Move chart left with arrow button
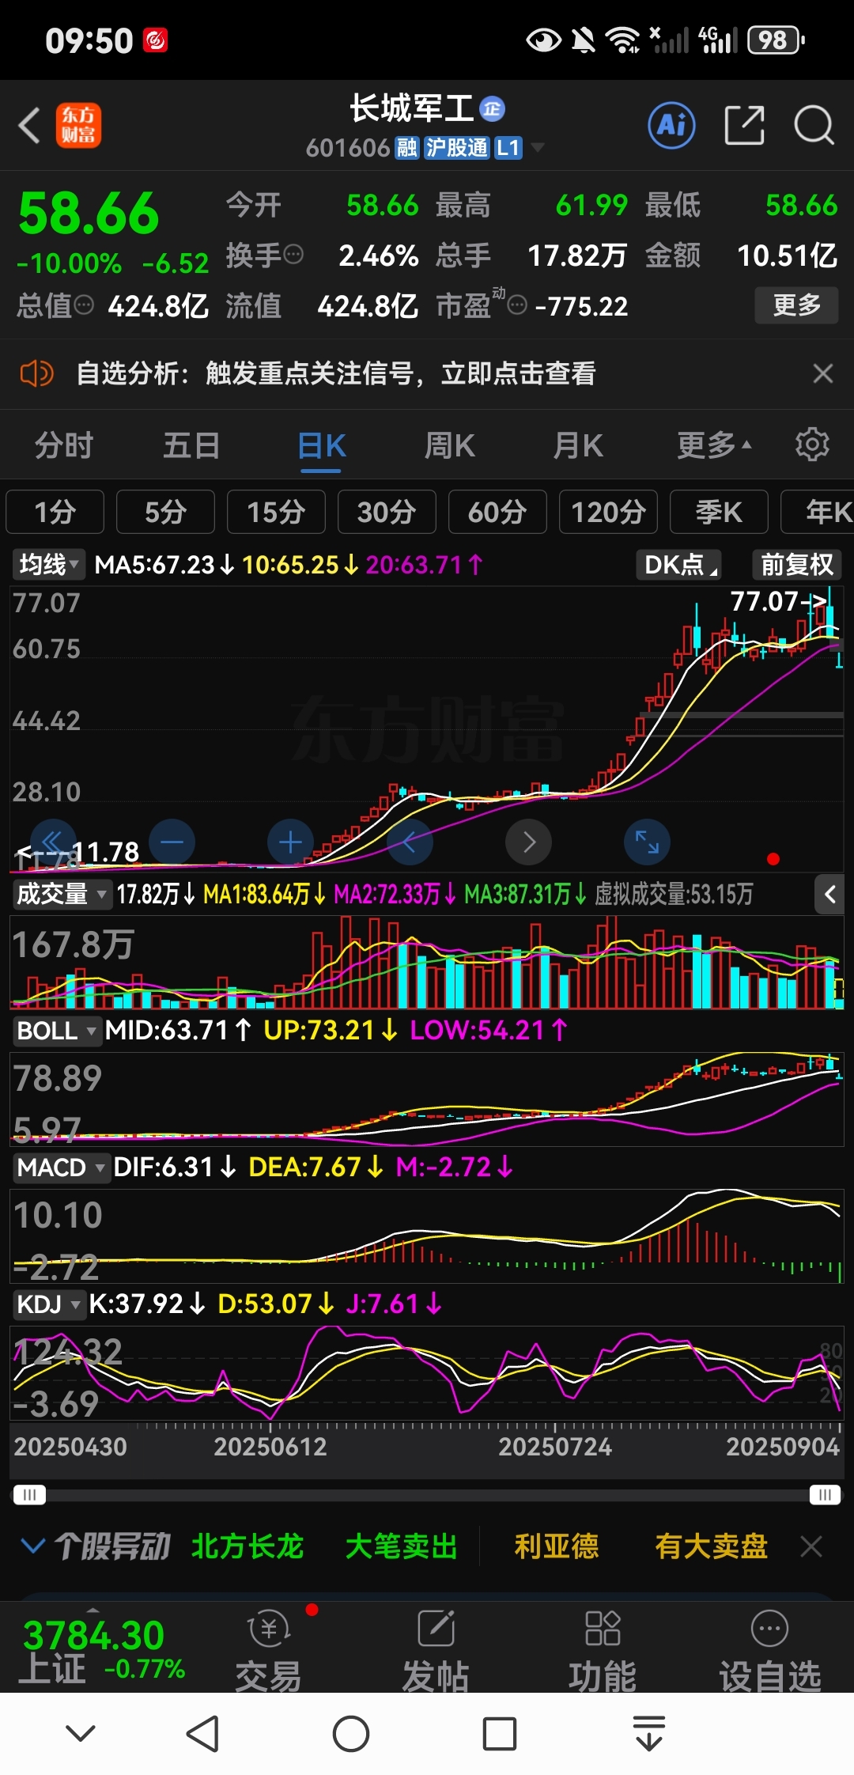 coord(410,842)
